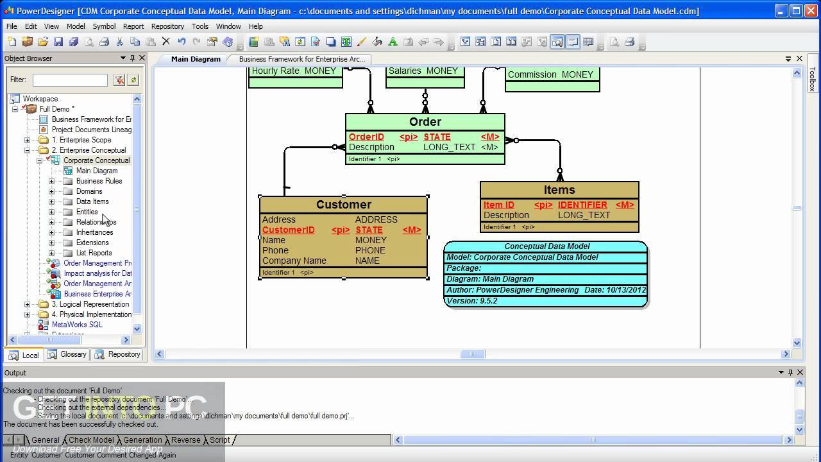Select the Items entity title in diagram
This screenshot has height=462, width=821.
click(559, 190)
